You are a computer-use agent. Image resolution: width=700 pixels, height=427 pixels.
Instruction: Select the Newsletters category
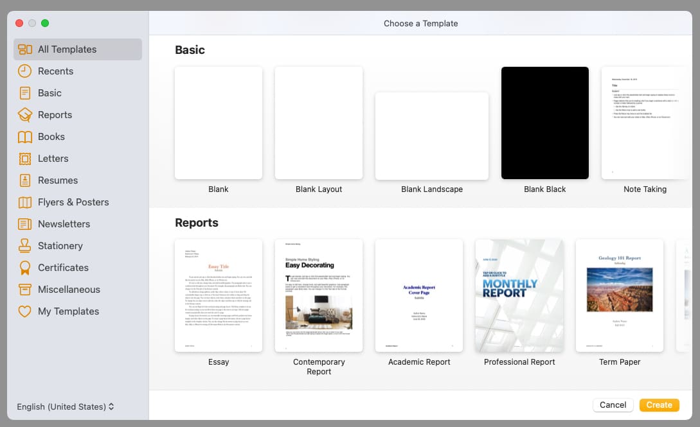(64, 224)
